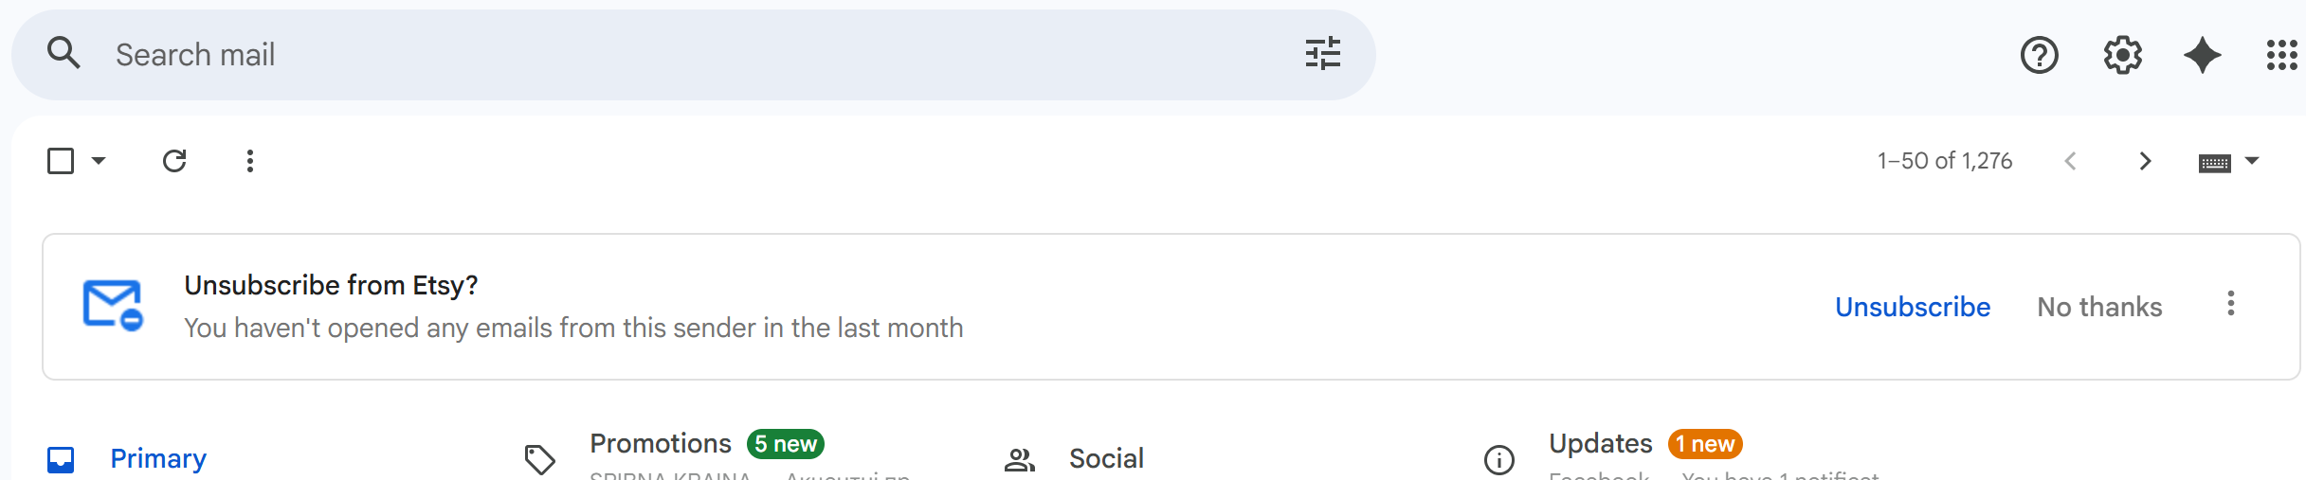The width and height of the screenshot is (2306, 480).
Task: Open the Support help icon
Action: pyautogui.click(x=2039, y=55)
